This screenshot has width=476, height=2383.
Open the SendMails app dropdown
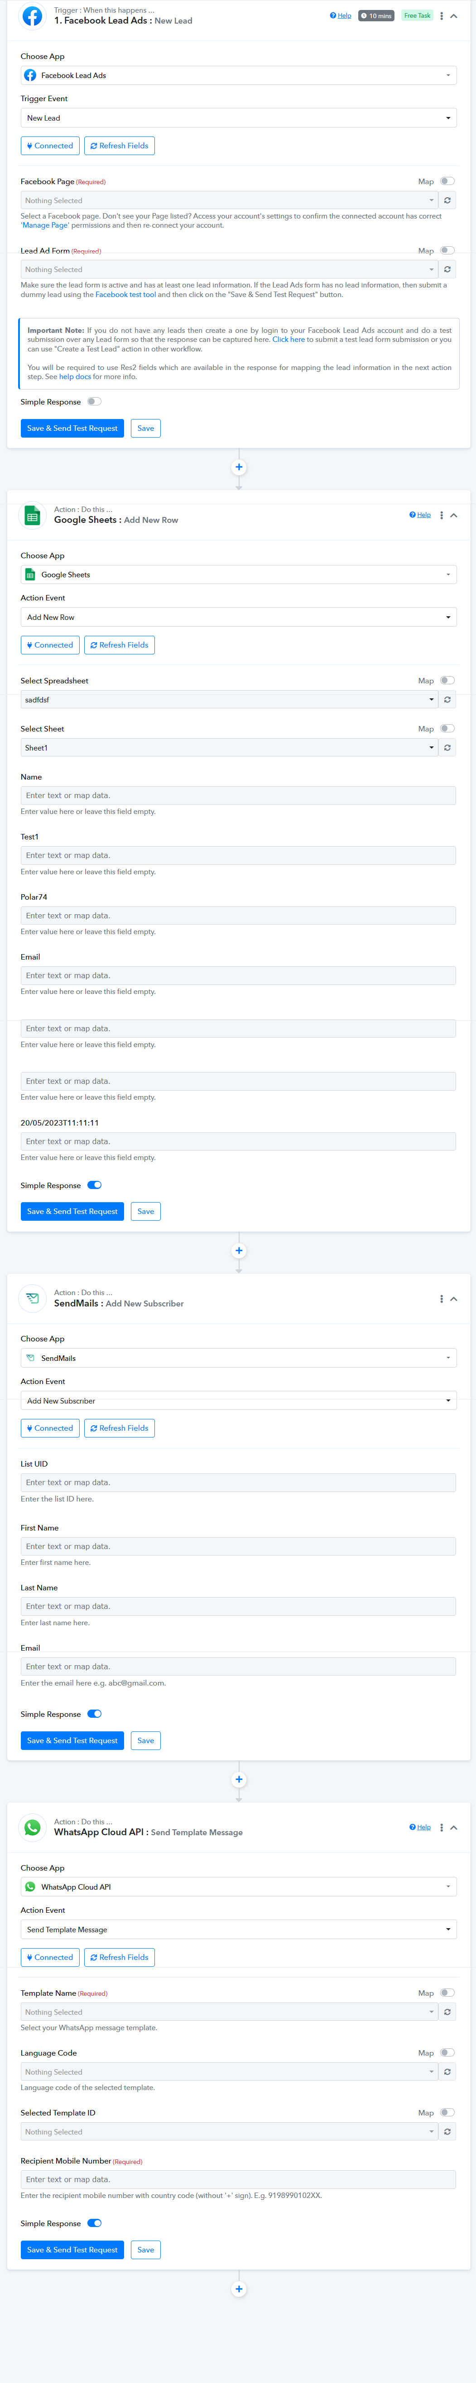point(239,1358)
